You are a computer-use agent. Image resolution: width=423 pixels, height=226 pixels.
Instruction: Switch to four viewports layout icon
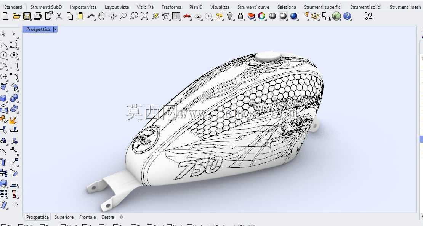point(176,16)
